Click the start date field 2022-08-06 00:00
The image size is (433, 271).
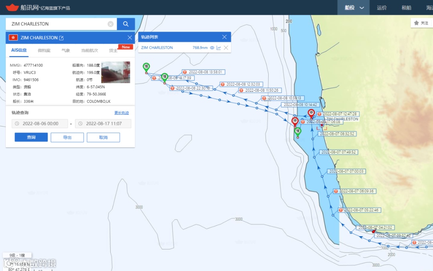pyautogui.click(x=40, y=124)
